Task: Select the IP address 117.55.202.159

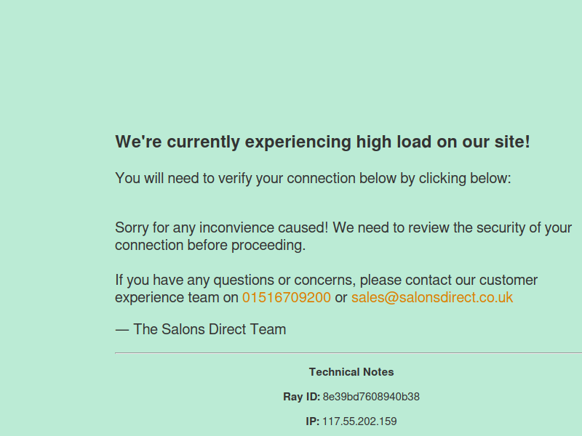Action: click(x=359, y=421)
